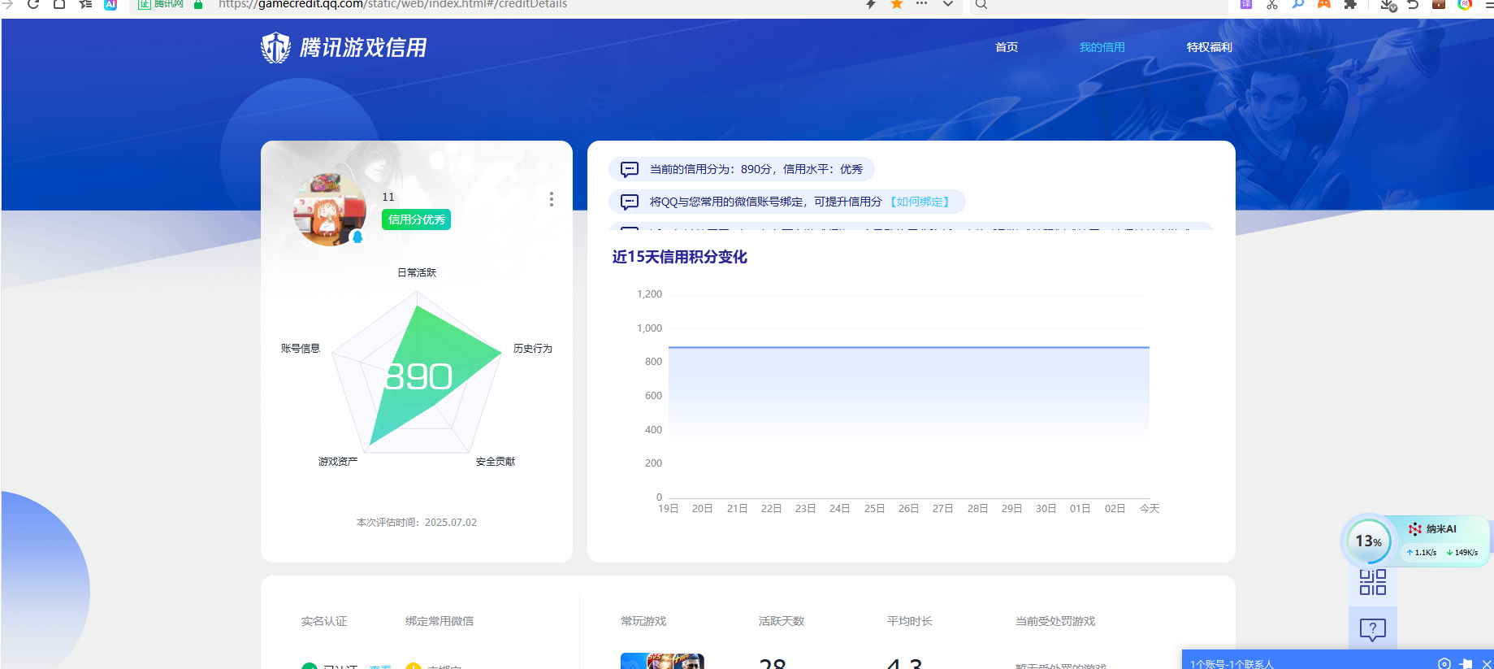Click the browser search magnifier icon
Viewport: 1494px width, 669px height.
[981, 4]
